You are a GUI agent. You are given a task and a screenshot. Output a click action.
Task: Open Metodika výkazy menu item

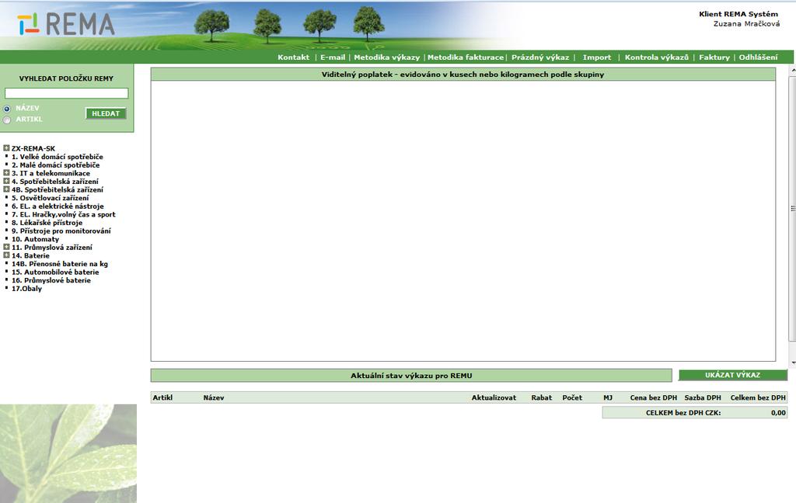[x=387, y=57]
